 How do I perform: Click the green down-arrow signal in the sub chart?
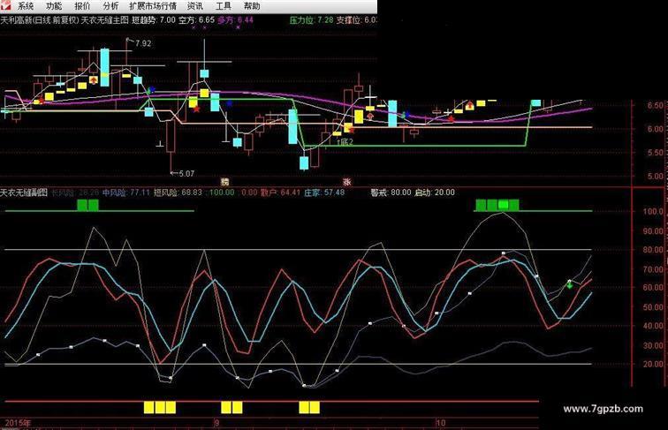tap(570, 284)
